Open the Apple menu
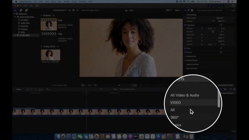This screenshot has width=249, height=140. pyautogui.click(x=16, y=2)
